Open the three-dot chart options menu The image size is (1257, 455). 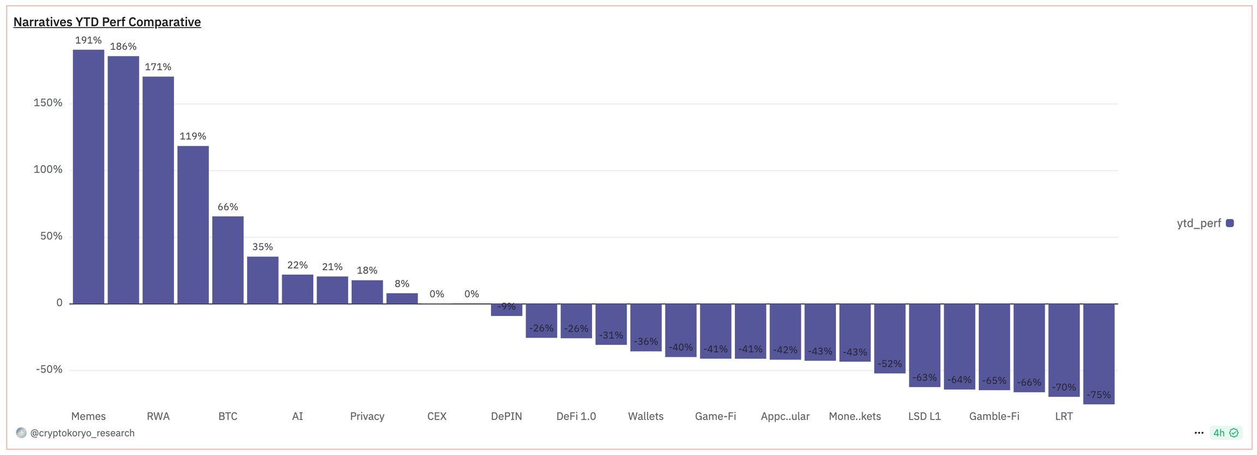(x=1199, y=433)
